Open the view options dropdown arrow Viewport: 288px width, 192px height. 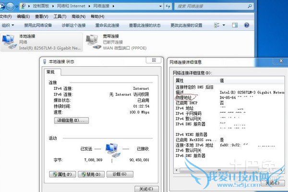[224, 25]
